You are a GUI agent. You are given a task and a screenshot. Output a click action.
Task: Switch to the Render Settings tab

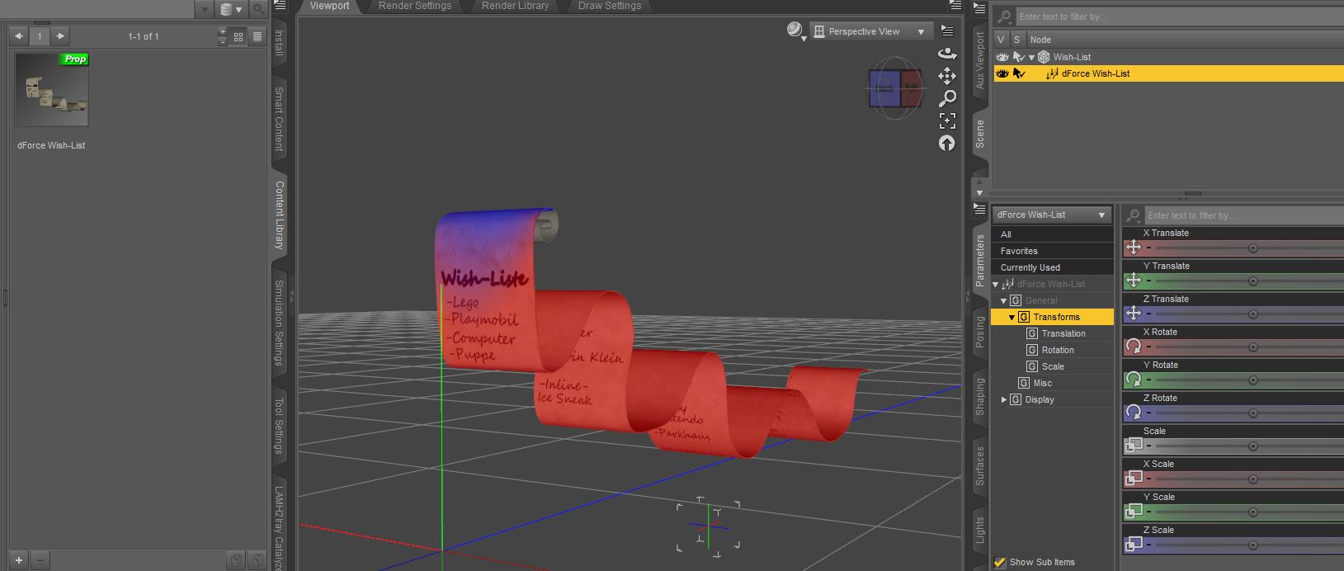point(415,6)
